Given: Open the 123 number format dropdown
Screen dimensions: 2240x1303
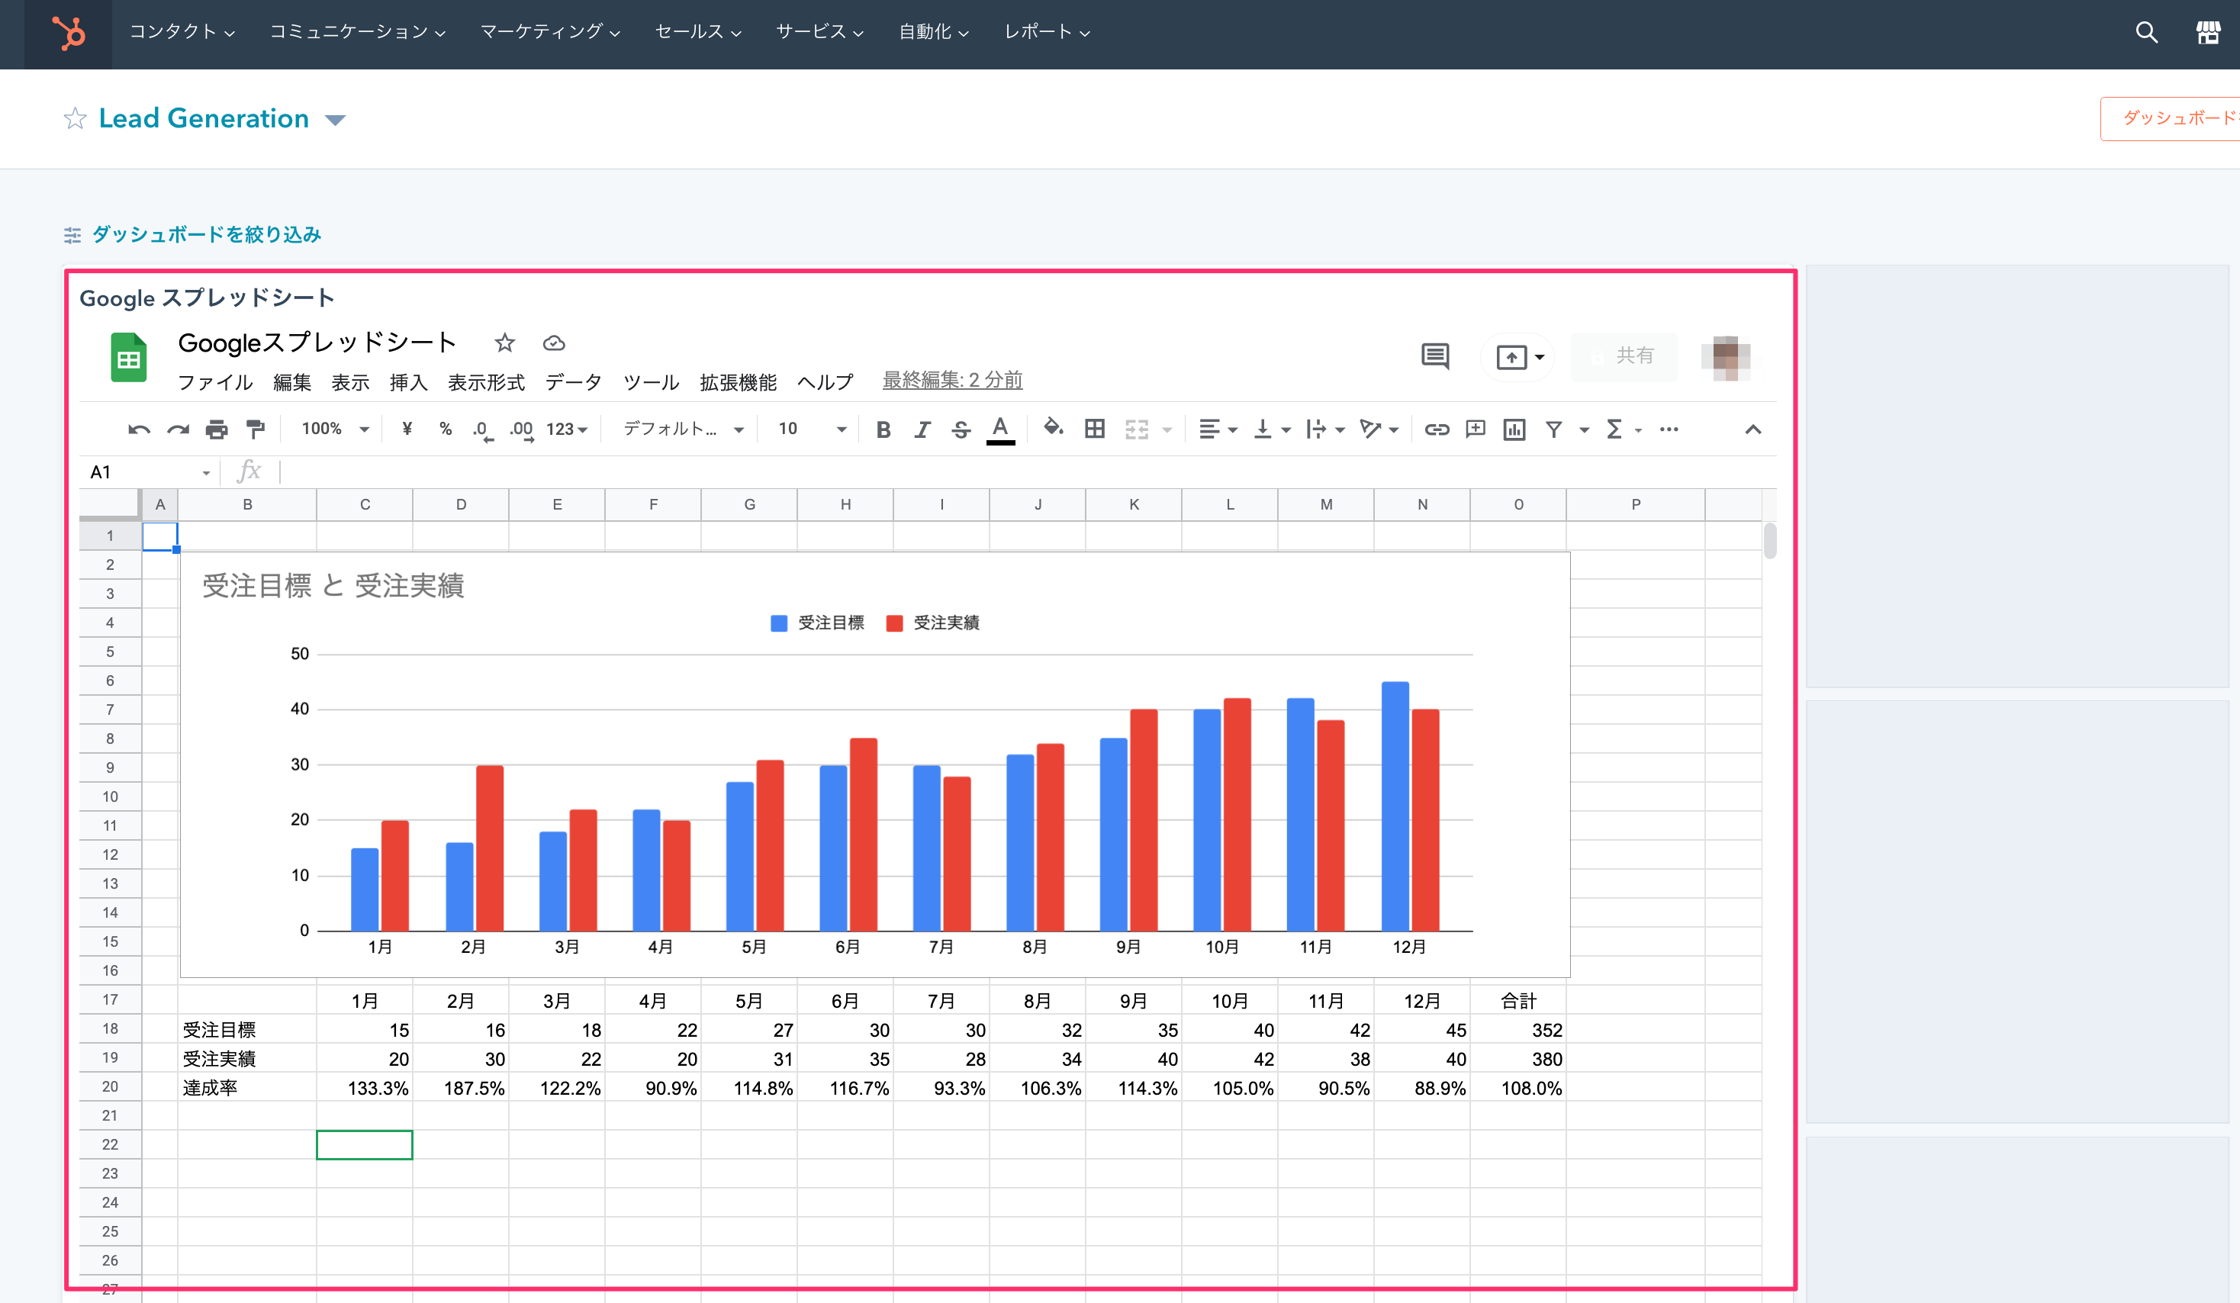Looking at the screenshot, I should (x=567, y=430).
